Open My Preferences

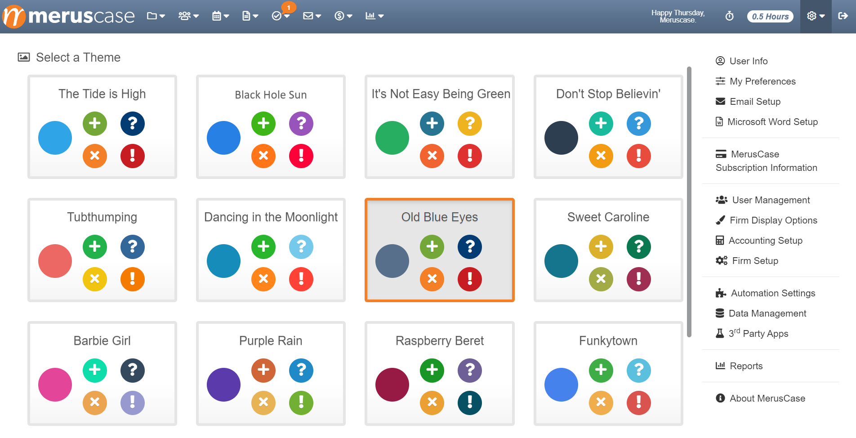[756, 81]
